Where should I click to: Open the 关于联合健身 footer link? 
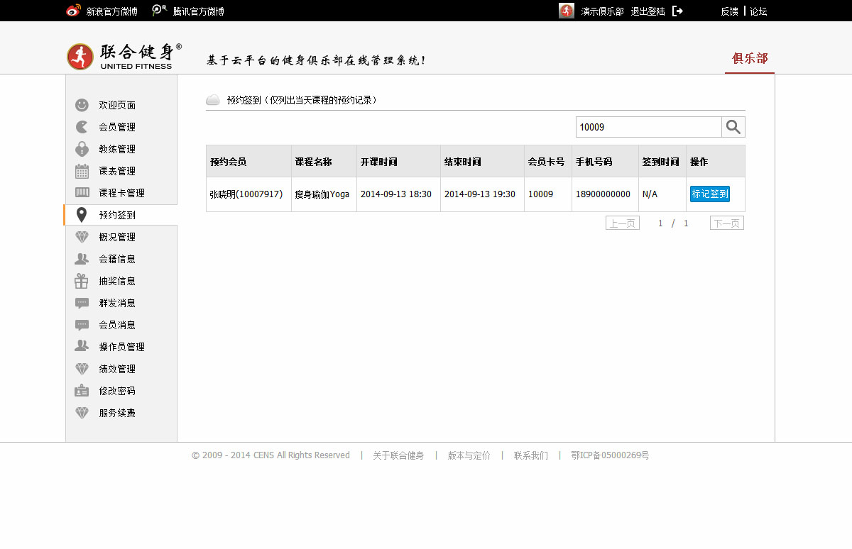(x=398, y=455)
